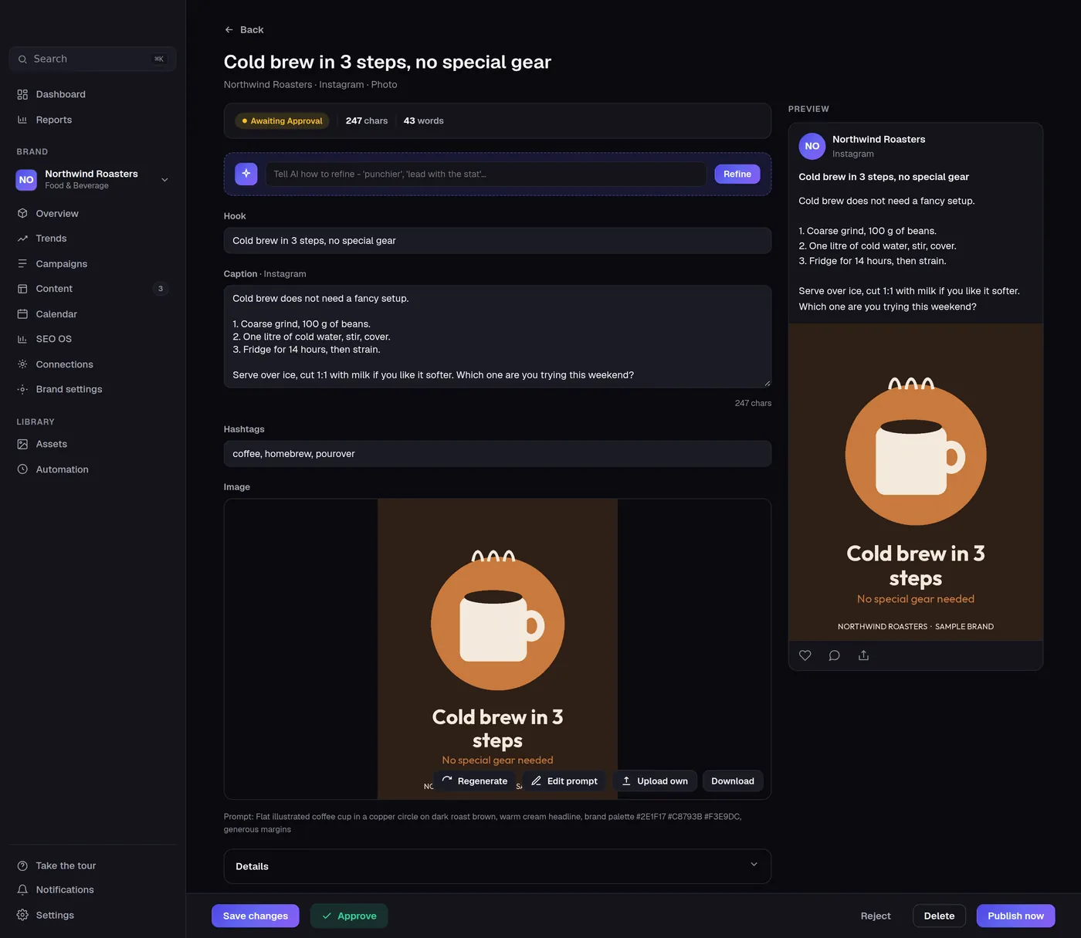Click the Upload own button
1081x938 pixels.
(x=655, y=781)
